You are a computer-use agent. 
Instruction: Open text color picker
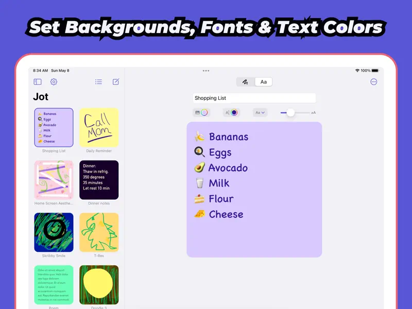(231, 112)
